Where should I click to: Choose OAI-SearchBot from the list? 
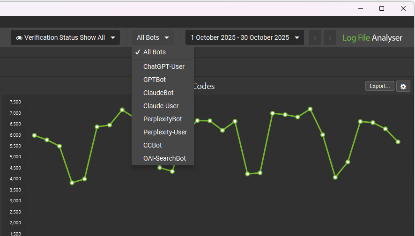[x=164, y=158]
